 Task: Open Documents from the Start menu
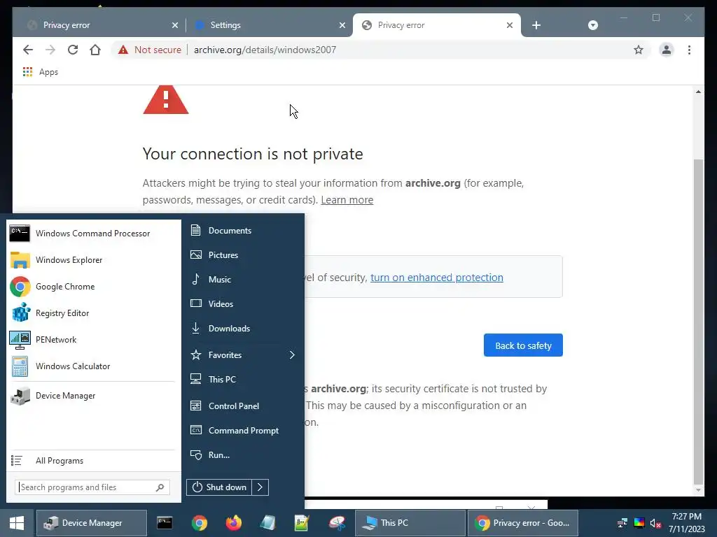pyautogui.click(x=243, y=230)
